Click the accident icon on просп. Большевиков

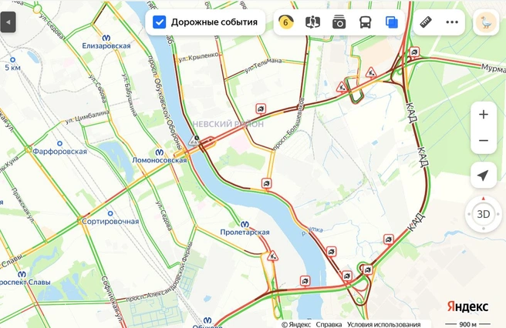[x=266, y=183]
